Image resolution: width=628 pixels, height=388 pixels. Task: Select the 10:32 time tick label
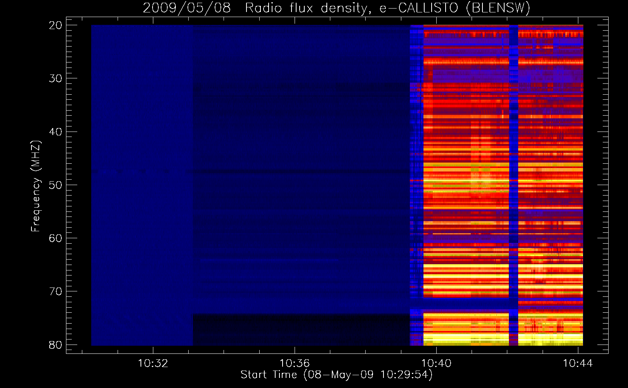[x=153, y=364]
